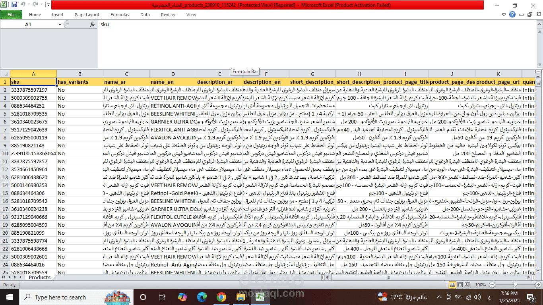This screenshot has height=305, width=543.
Task: Save the workbook with the floppy disk icon
Action: coord(14,5)
